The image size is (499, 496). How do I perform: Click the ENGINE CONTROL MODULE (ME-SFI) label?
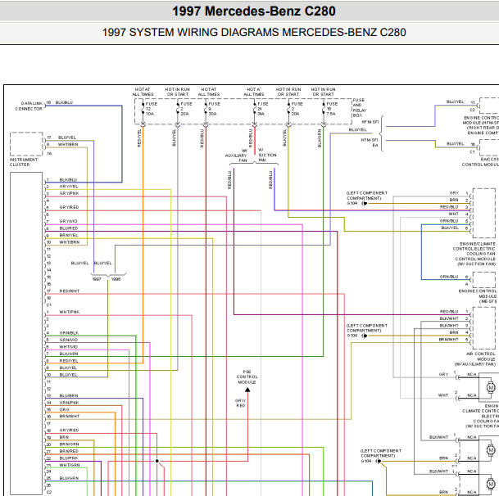point(478,296)
